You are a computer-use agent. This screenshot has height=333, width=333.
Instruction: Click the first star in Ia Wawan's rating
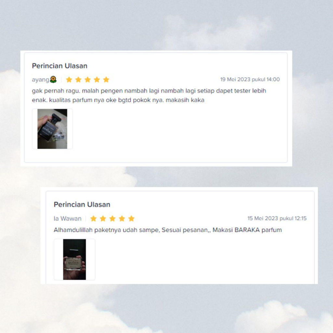[93, 219]
